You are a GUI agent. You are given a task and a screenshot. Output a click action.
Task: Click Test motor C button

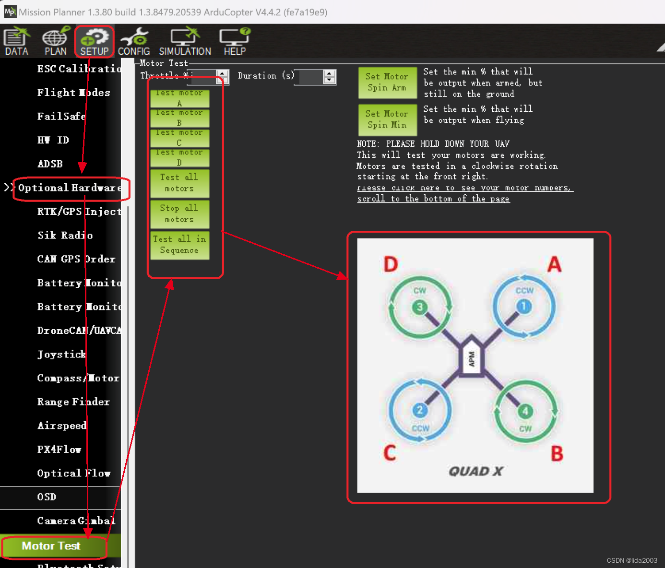pyautogui.click(x=179, y=138)
